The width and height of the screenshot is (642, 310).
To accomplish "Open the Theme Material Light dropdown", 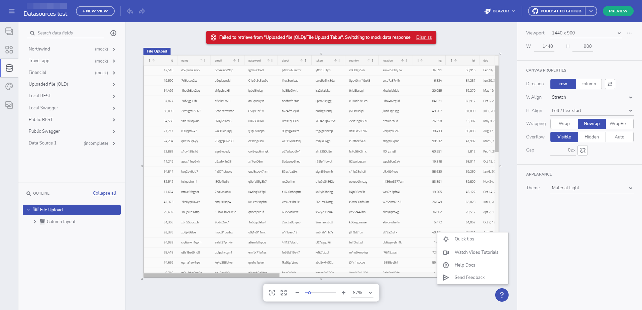I will click(592, 188).
